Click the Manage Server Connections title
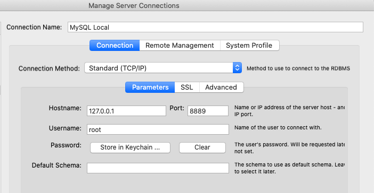 coord(134,5)
